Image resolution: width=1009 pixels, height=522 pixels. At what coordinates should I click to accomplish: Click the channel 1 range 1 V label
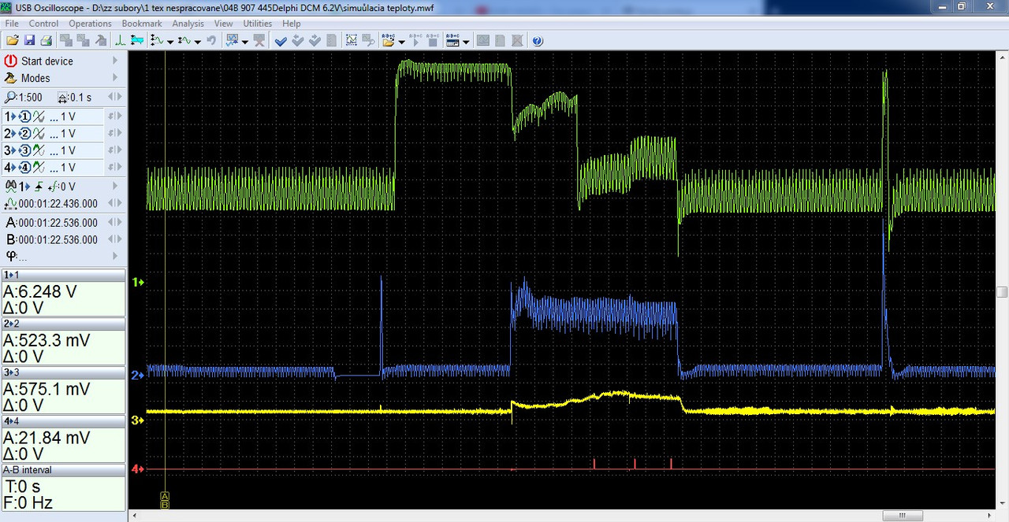(68, 117)
